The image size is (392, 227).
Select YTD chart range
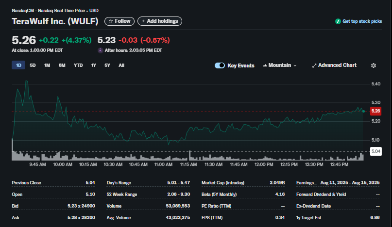click(x=78, y=65)
